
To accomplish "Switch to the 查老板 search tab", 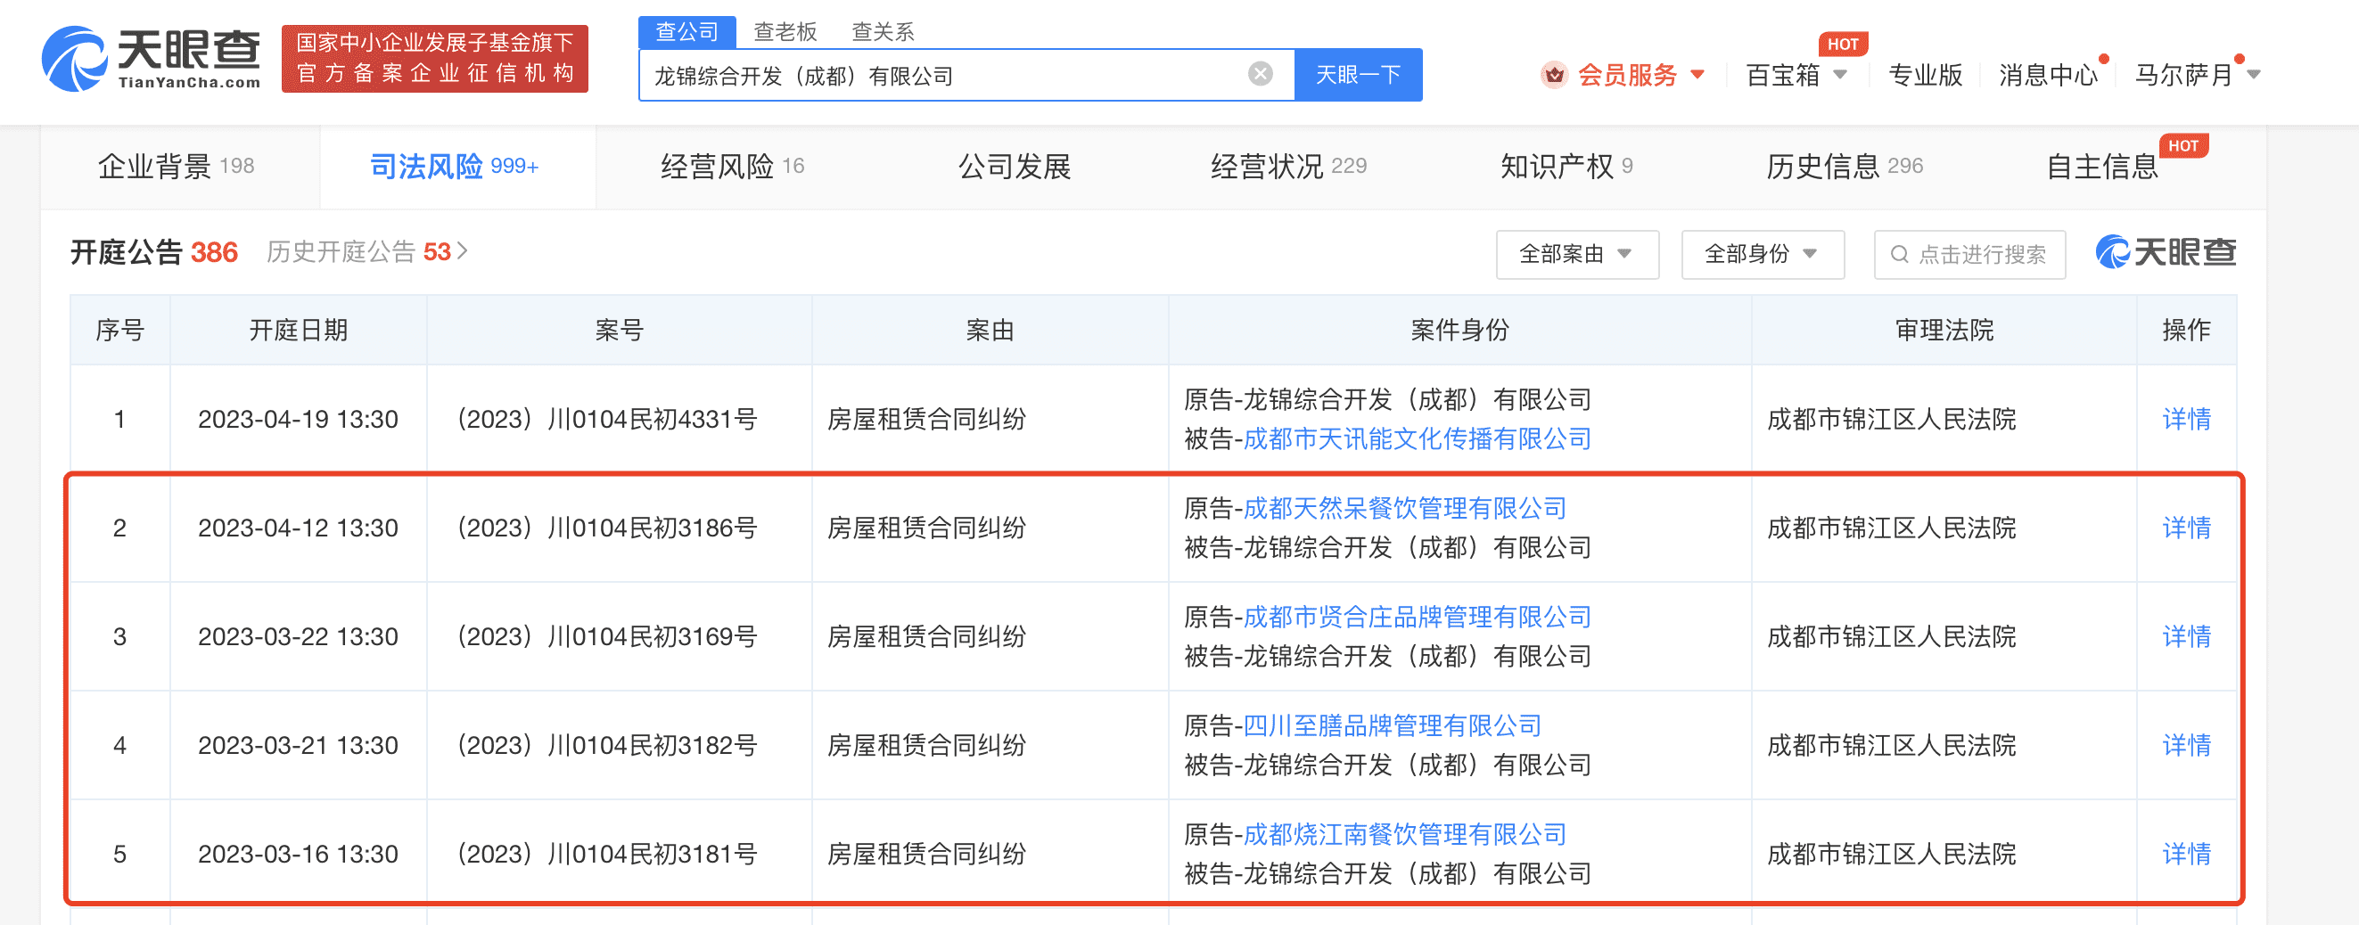I will click(785, 31).
